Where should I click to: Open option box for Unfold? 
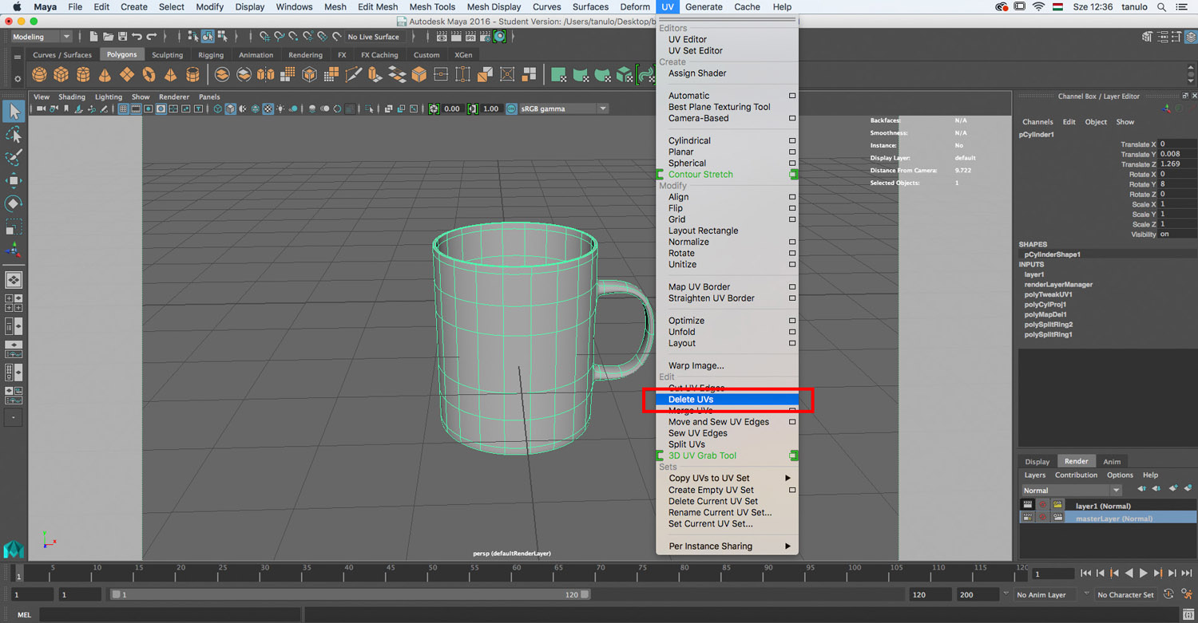pos(791,332)
